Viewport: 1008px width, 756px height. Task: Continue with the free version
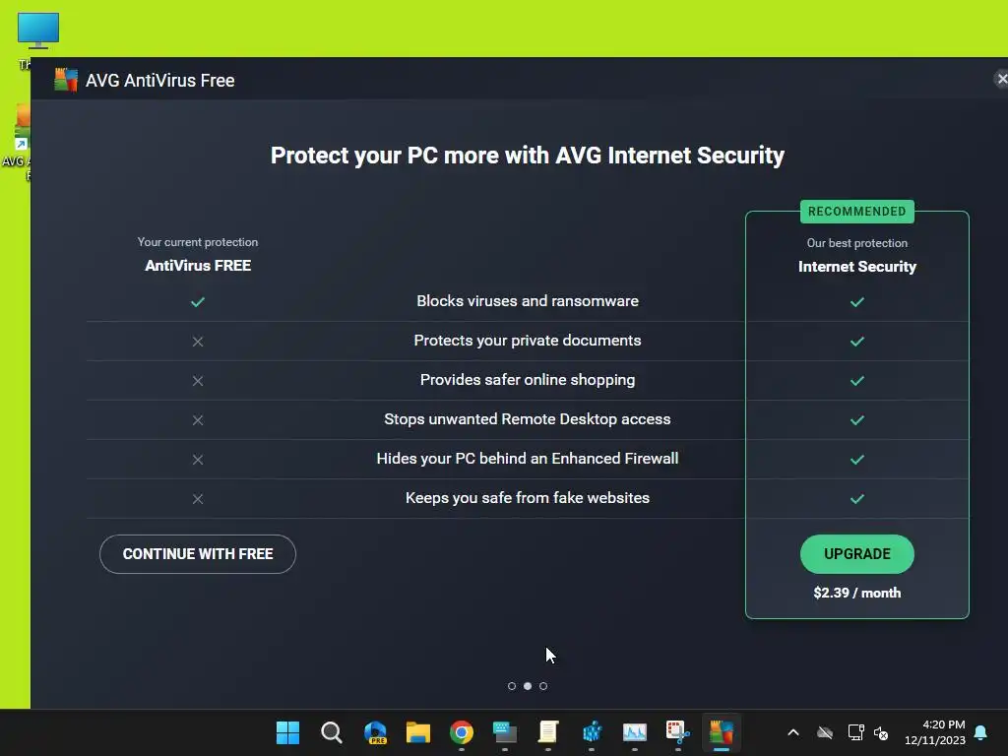pyautogui.click(x=197, y=554)
